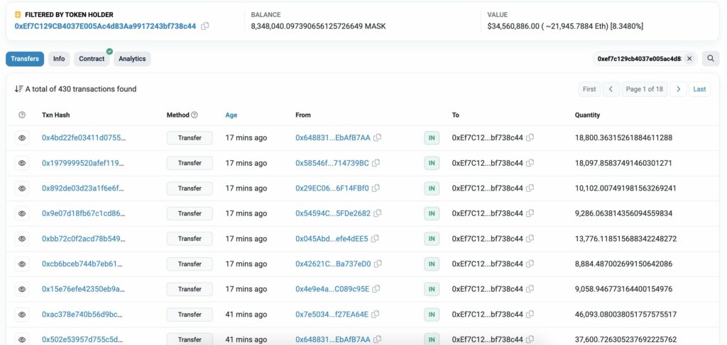Jump to the Last page button
The height and width of the screenshot is (345, 727).
(699, 89)
